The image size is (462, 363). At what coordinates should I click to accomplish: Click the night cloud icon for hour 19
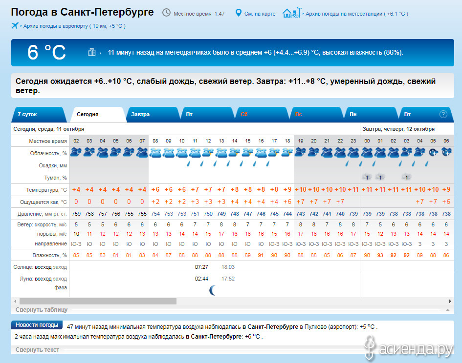(x=301, y=153)
